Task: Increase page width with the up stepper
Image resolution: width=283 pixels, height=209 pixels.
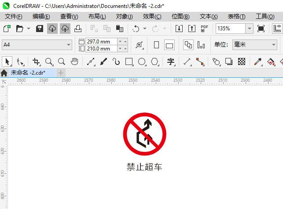Action: [x=125, y=42]
